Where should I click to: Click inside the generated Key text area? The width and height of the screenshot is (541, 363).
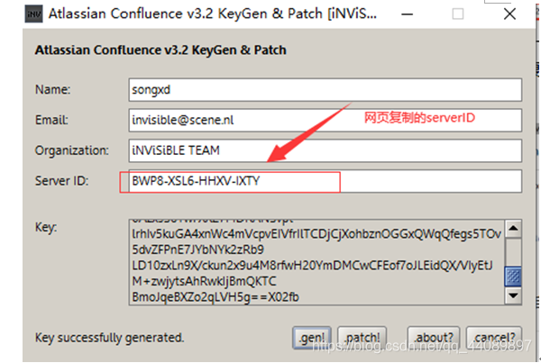click(x=316, y=262)
